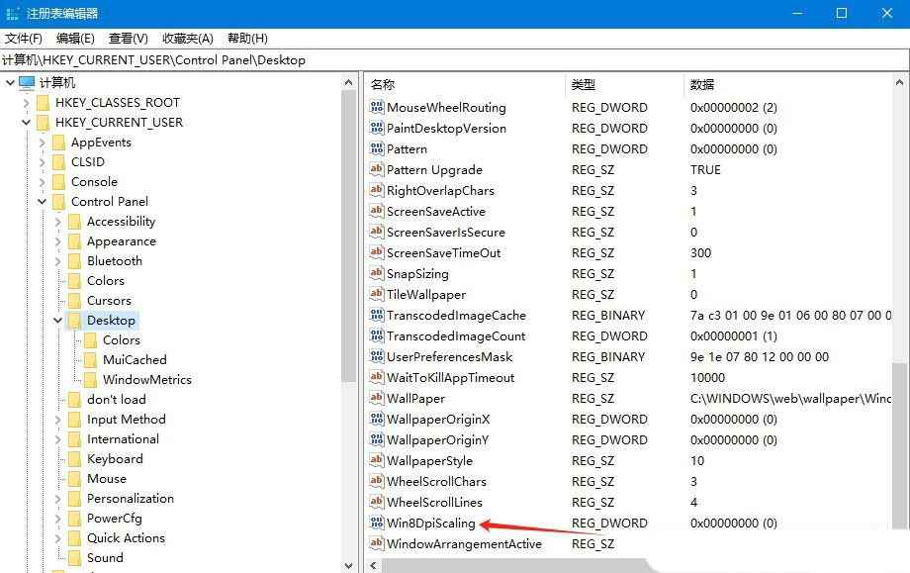
Task: Click the ScreenSaveTimeOut string icon
Action: 376,252
